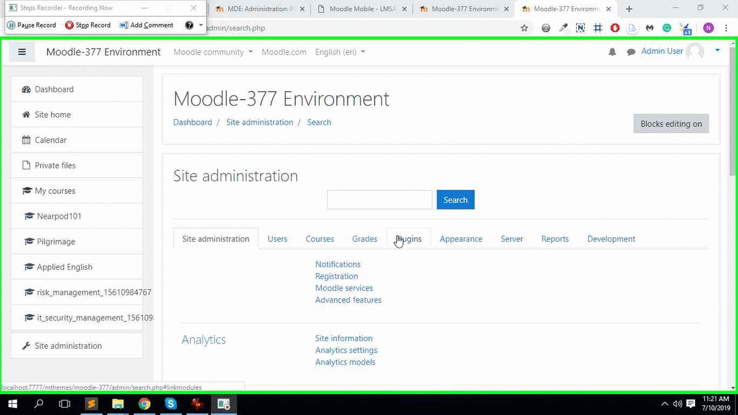Open Steps Recorder taskbar icon
The height and width of the screenshot is (415, 738).
coord(224,404)
